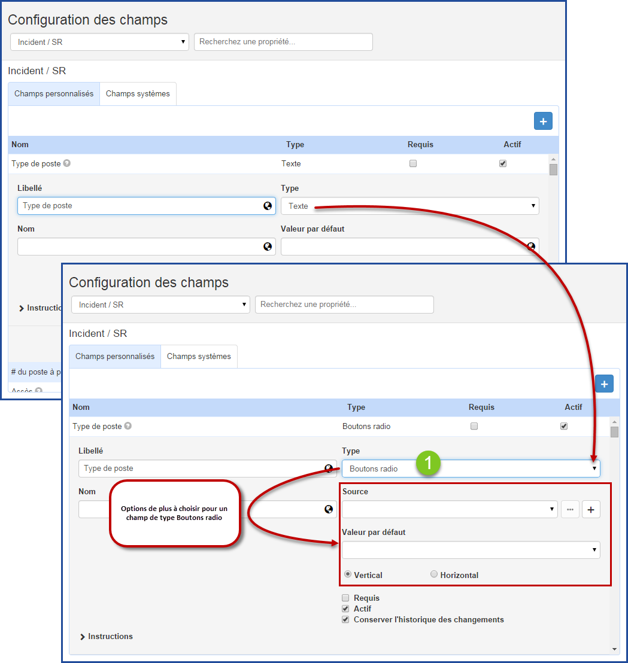Enable the Requis checkbox below the Vertical option
628x663 pixels.
pyautogui.click(x=345, y=598)
